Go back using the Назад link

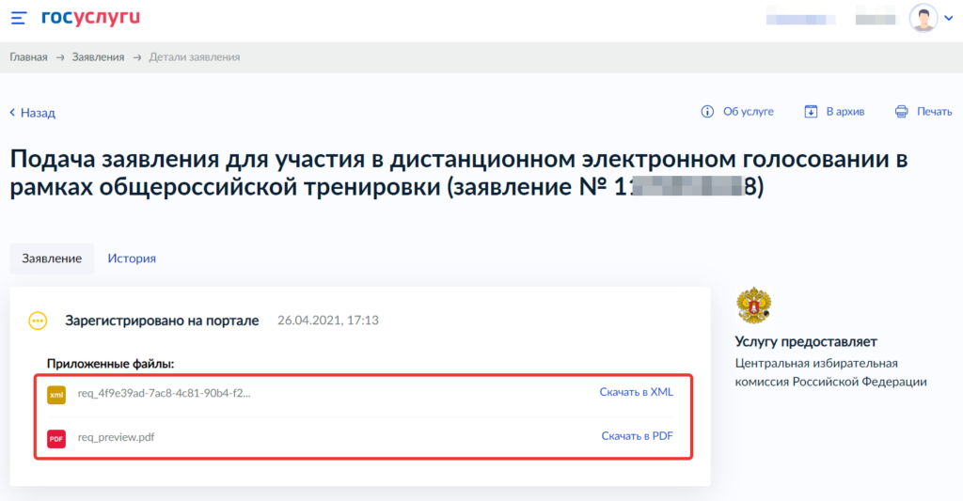pos(33,113)
